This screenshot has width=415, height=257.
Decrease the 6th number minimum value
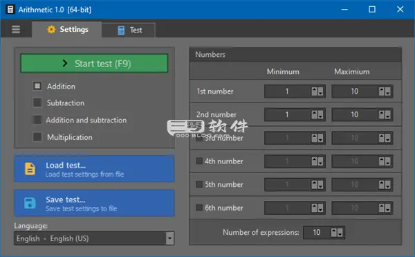tap(320, 208)
